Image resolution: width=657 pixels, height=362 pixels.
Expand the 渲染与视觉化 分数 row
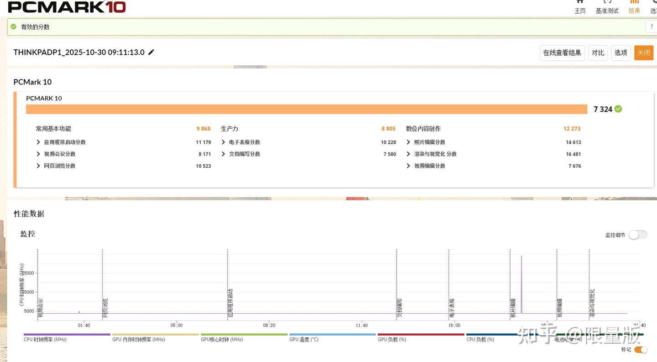click(408, 154)
